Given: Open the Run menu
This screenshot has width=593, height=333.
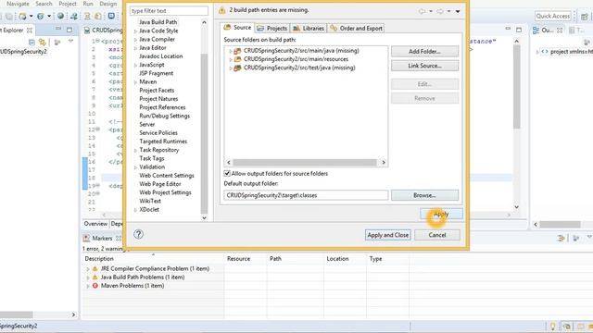Looking at the screenshot, I should (88, 4).
